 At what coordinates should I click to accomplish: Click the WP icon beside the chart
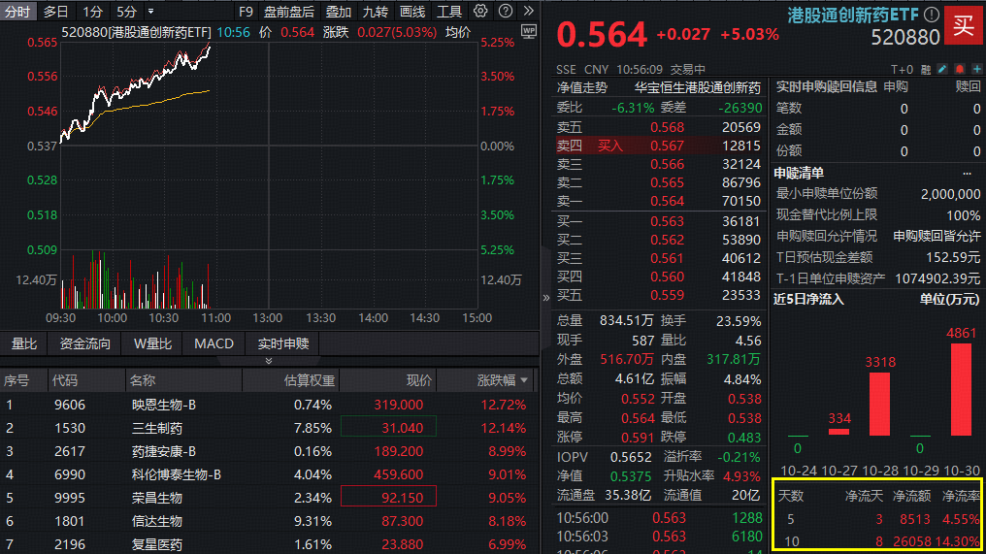tap(528, 31)
